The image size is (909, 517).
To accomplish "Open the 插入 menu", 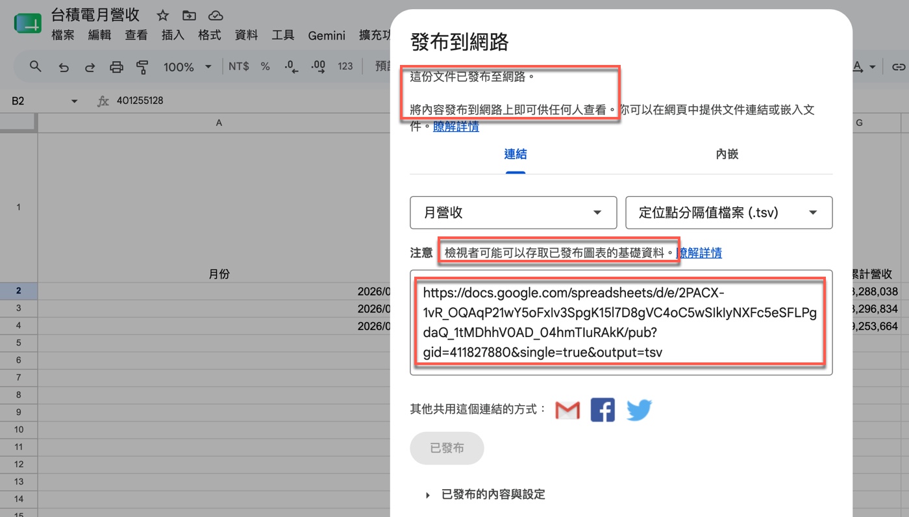I will (173, 35).
